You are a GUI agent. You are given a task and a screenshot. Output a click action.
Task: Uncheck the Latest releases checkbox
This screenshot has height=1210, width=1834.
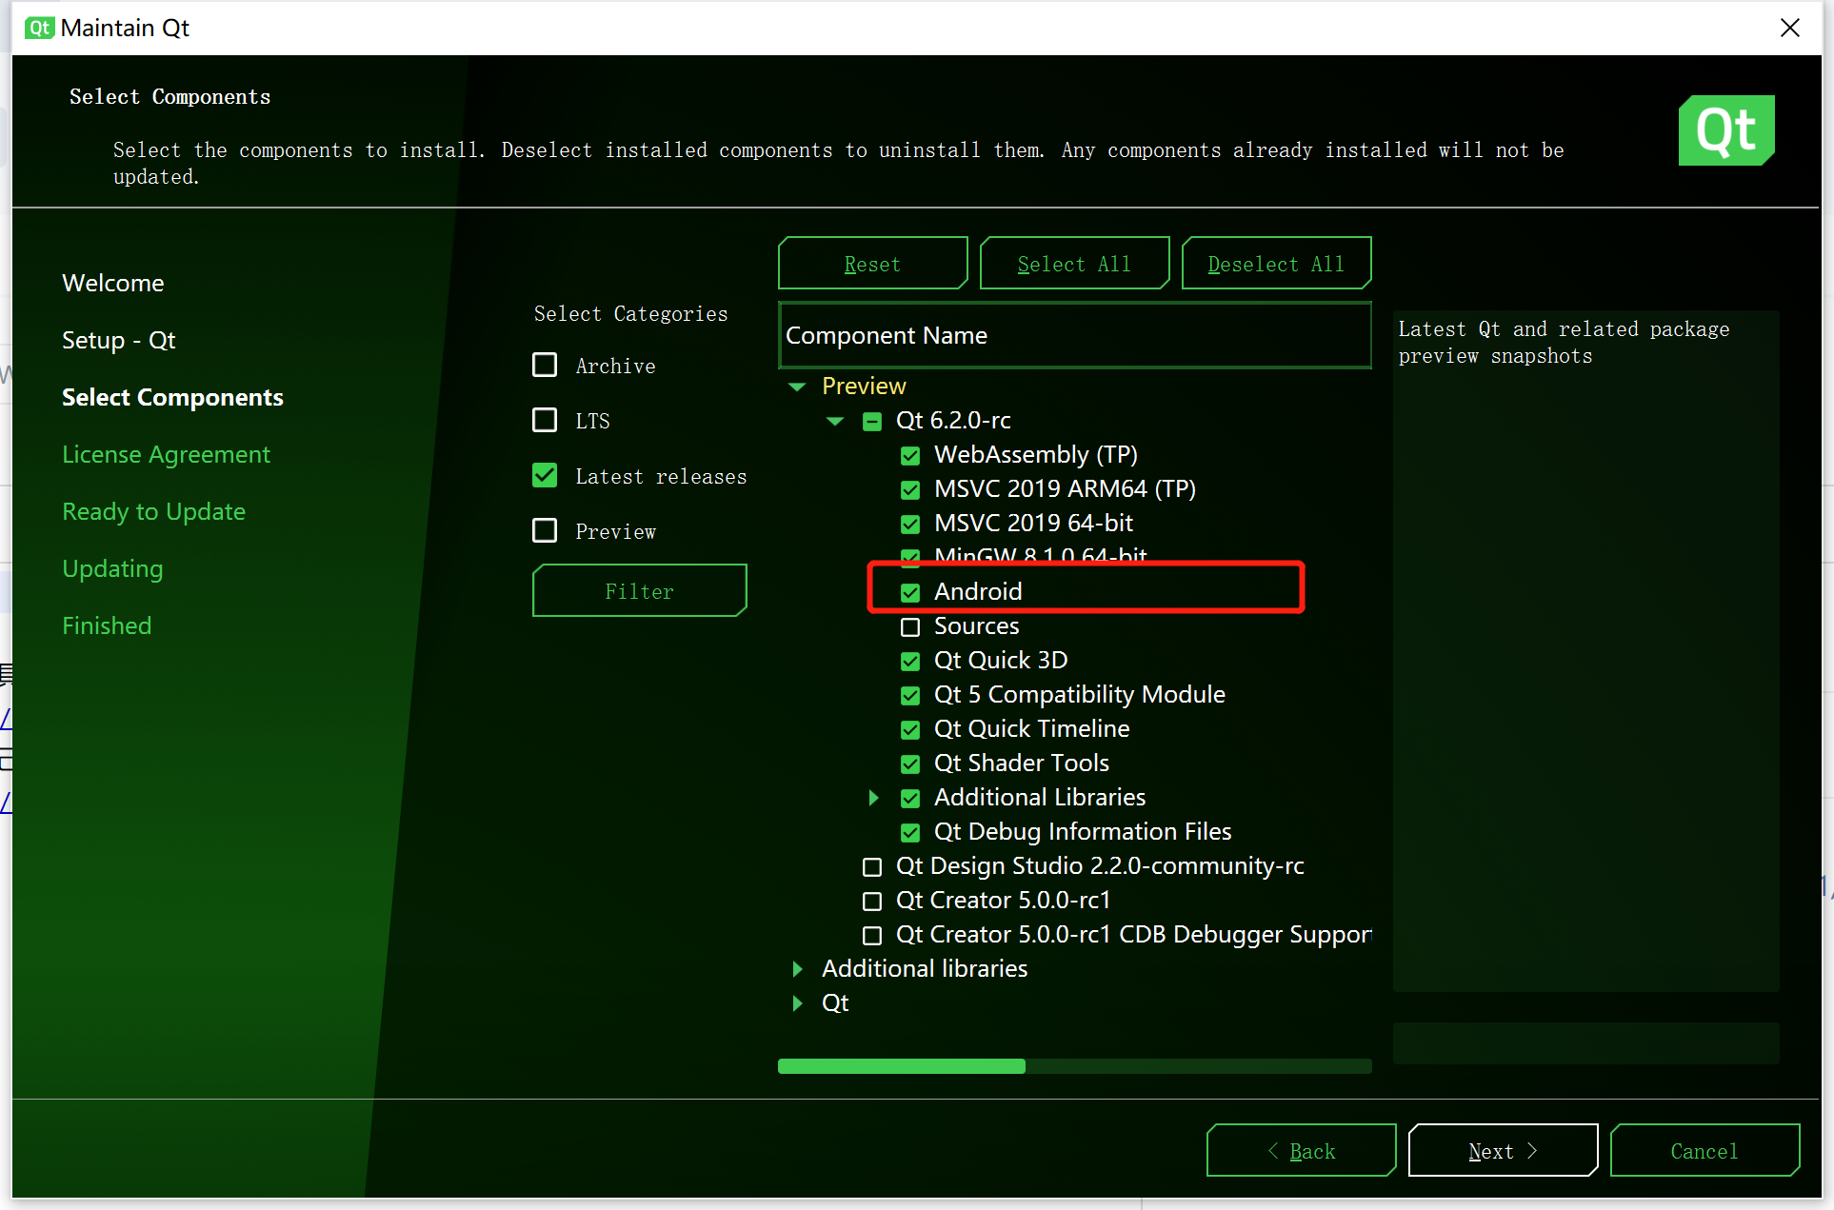click(x=545, y=476)
